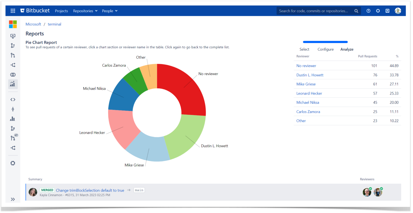Open the app switcher grid icon

tap(13, 11)
